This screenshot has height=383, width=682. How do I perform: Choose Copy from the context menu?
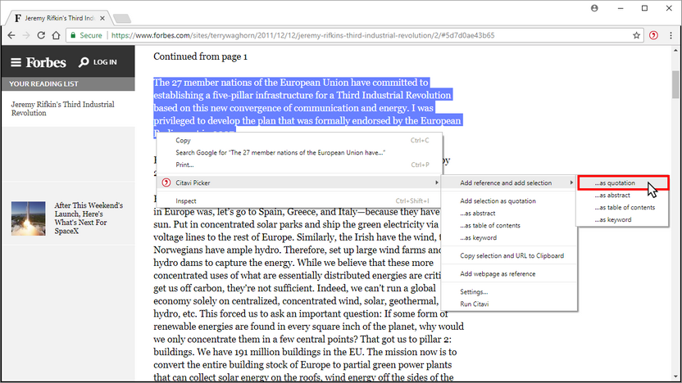point(299,140)
